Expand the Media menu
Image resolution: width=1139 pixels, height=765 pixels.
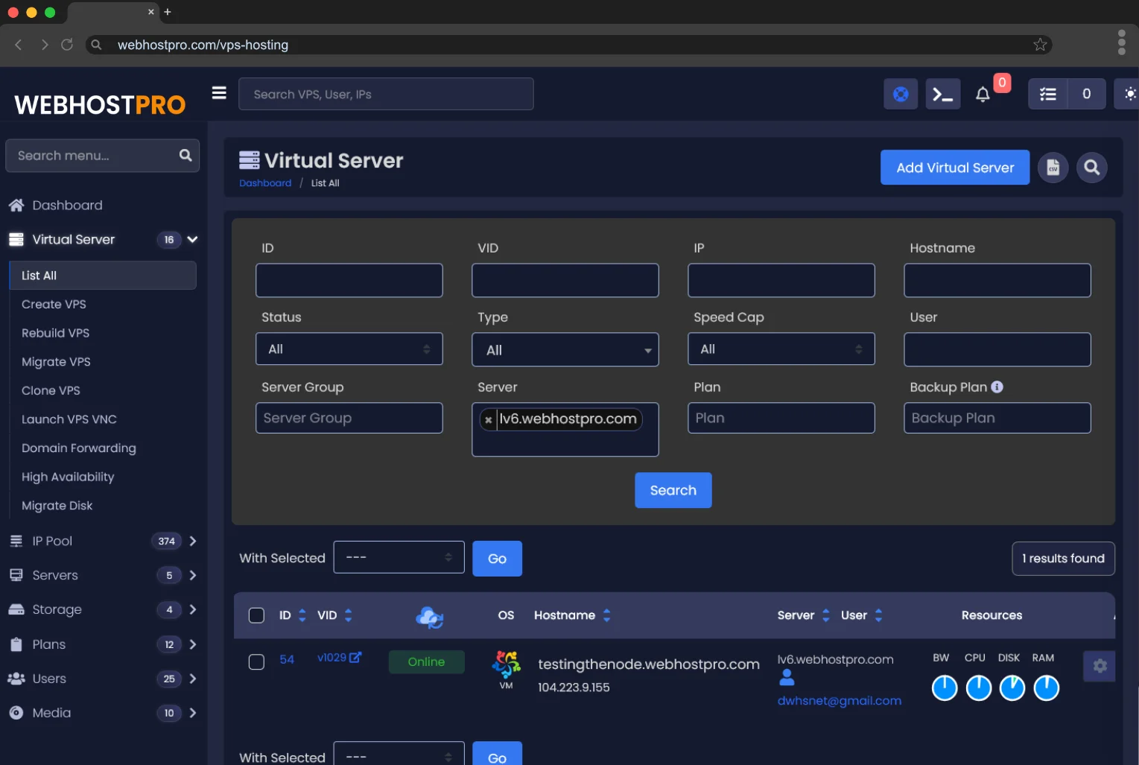[193, 713]
